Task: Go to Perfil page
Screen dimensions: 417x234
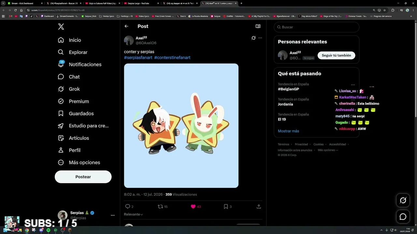Action: tap(69, 150)
